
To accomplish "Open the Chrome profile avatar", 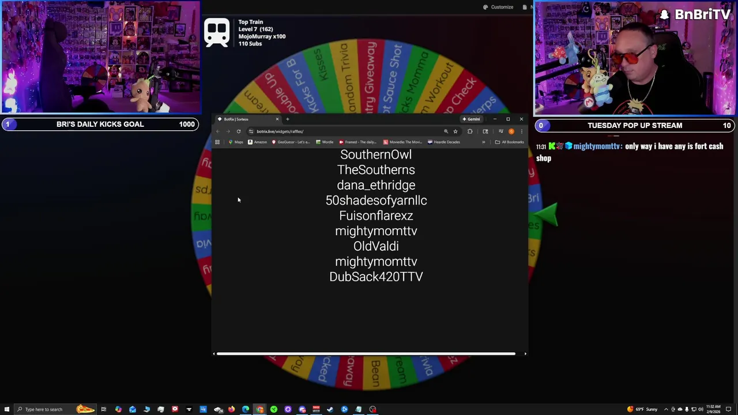I will (x=511, y=131).
